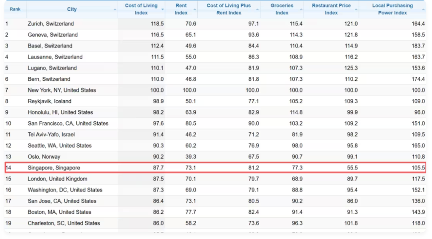This screenshot has height=239, width=432.
Task: Open San Francisco, CA, United States
Action: click(68, 123)
